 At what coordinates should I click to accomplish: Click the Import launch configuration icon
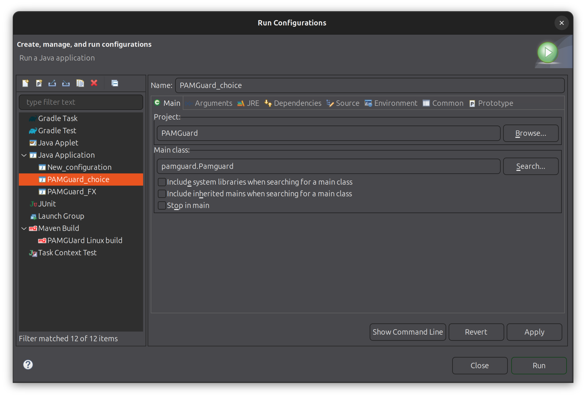click(66, 83)
